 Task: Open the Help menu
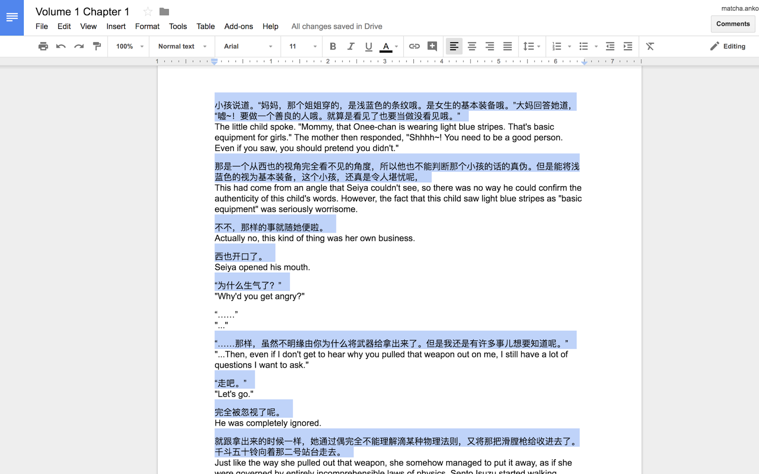point(270,26)
